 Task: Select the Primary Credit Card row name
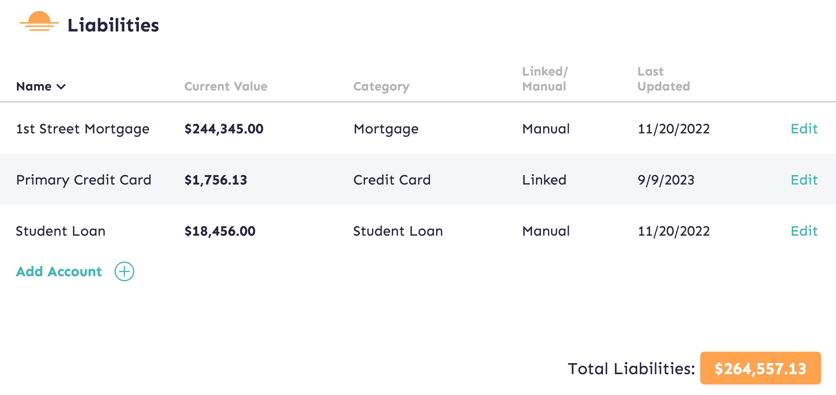84,181
